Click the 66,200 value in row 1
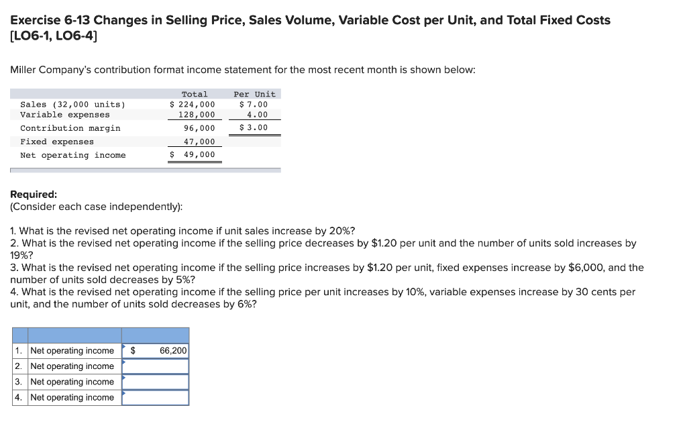The image size is (687, 422). (173, 350)
